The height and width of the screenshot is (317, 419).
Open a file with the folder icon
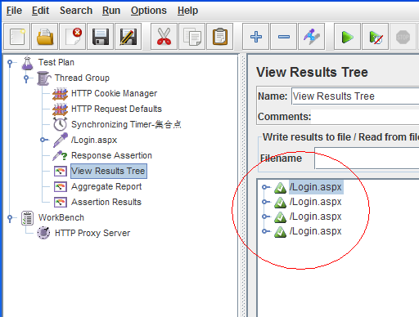click(45, 37)
